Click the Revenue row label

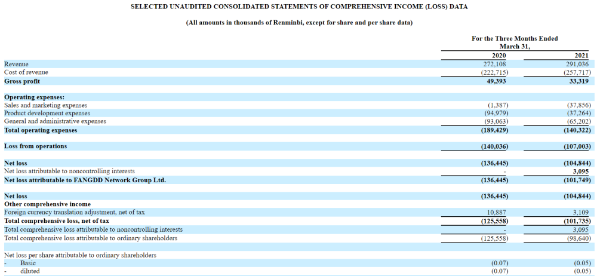pyautogui.click(x=16, y=64)
